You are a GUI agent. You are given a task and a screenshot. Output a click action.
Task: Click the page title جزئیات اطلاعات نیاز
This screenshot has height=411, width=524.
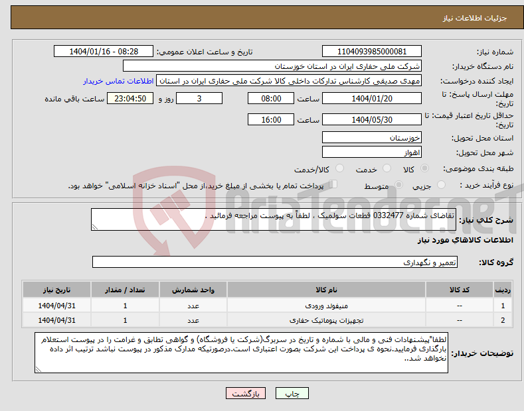point(475,18)
